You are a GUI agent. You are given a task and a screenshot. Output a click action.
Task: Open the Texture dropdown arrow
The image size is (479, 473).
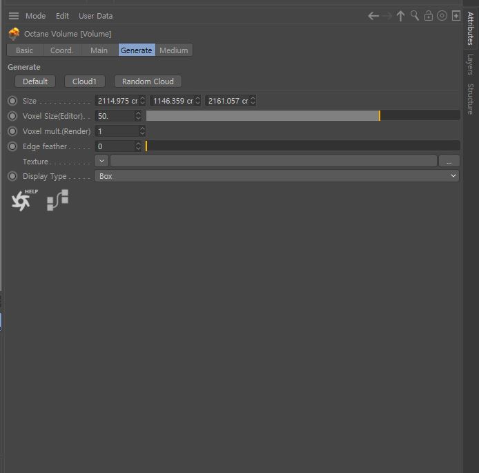[101, 161]
